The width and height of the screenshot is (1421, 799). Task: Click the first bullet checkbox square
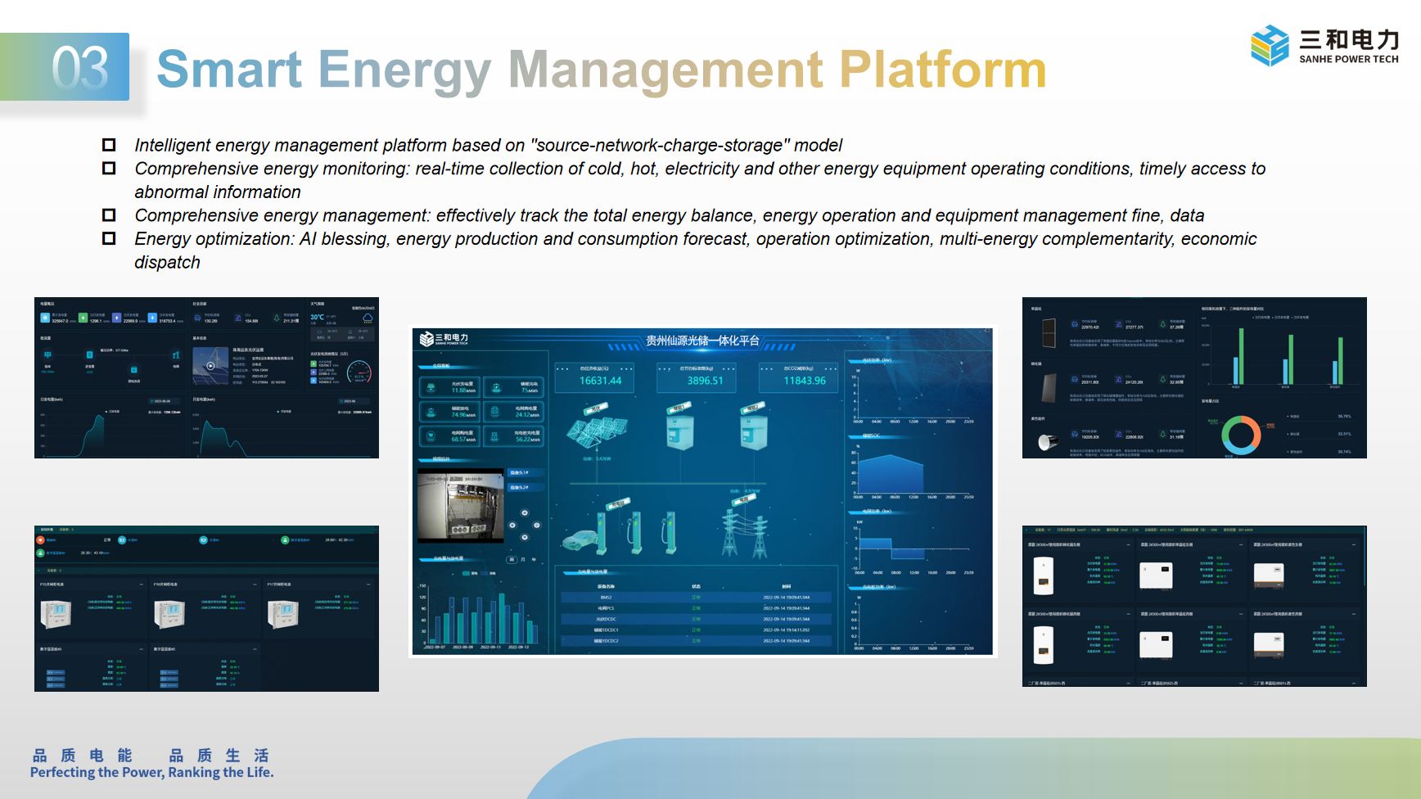(109, 145)
